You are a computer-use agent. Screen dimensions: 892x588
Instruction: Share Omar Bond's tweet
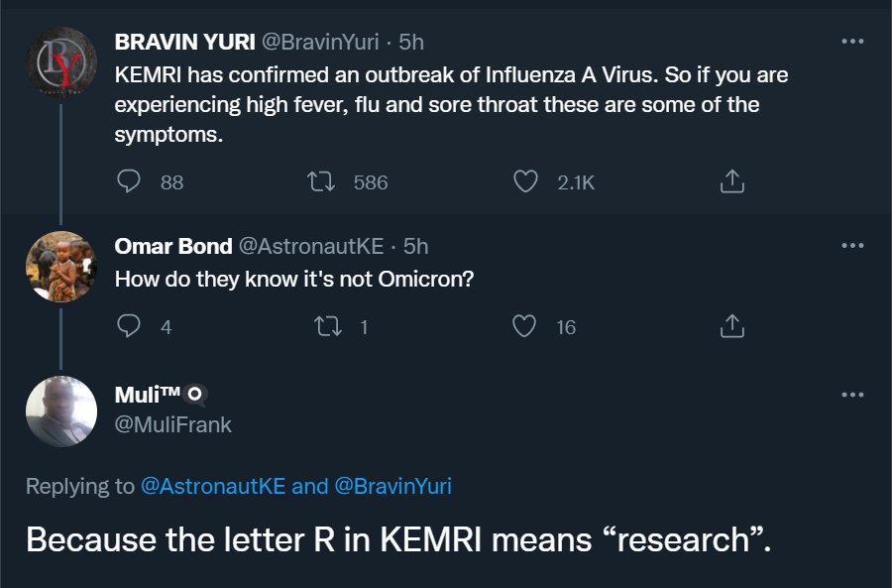[x=732, y=326]
